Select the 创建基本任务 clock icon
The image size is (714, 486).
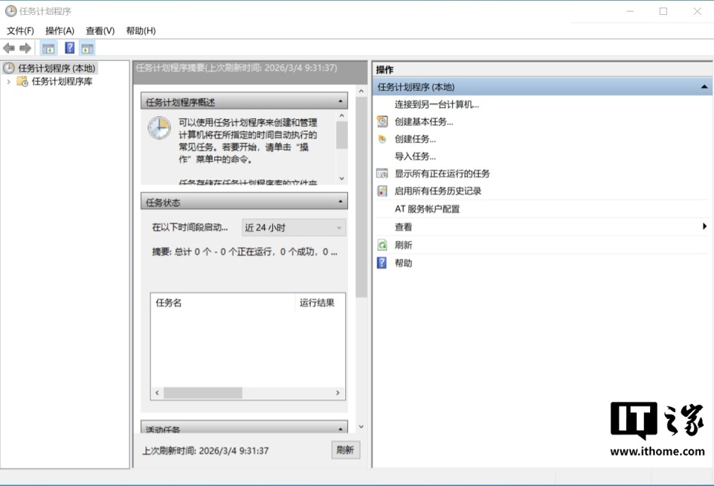382,121
